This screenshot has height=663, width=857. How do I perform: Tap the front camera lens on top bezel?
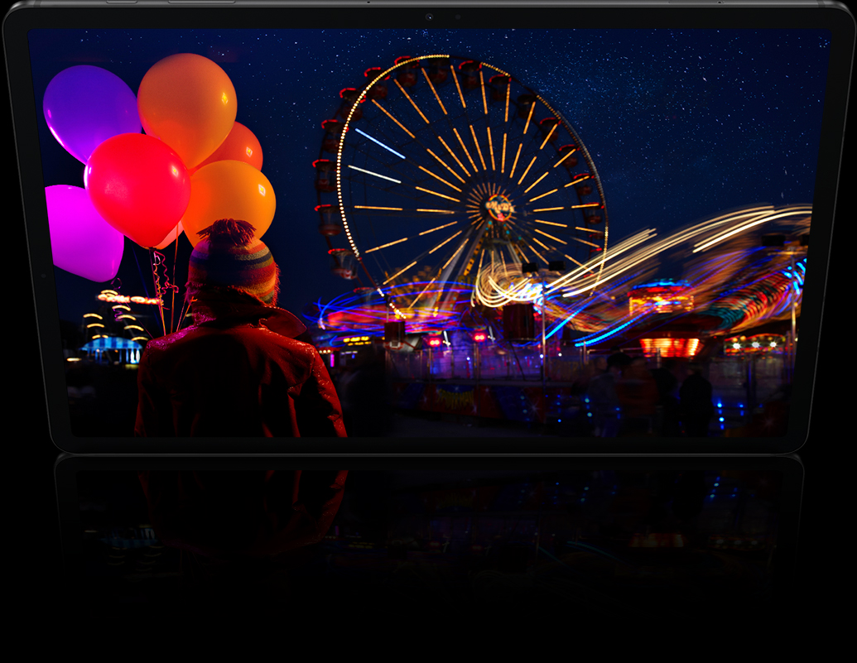click(x=430, y=17)
